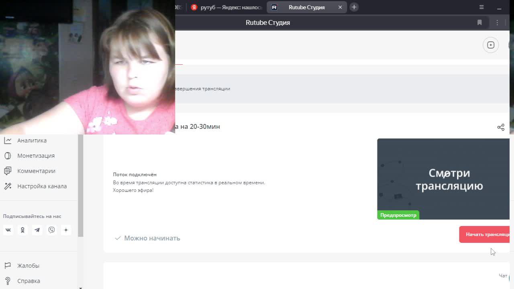Close the Rutube Студия tab
The image size is (514, 289).
tap(340, 7)
